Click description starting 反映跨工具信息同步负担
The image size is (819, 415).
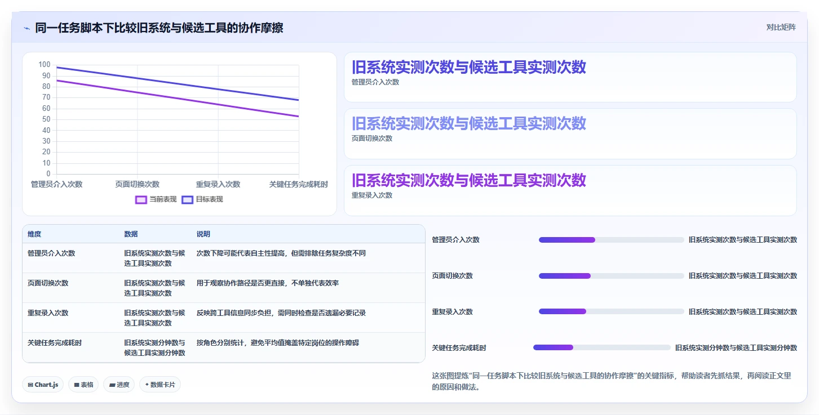(281, 313)
